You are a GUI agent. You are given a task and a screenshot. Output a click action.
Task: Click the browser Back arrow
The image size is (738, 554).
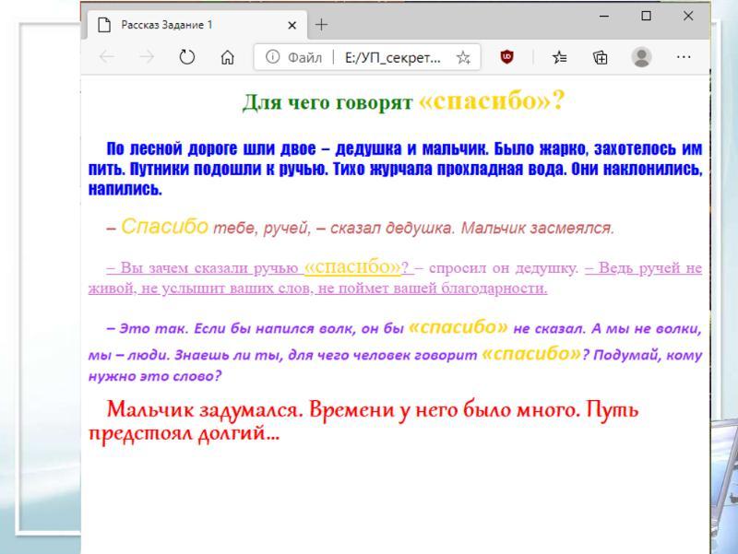pyautogui.click(x=107, y=57)
